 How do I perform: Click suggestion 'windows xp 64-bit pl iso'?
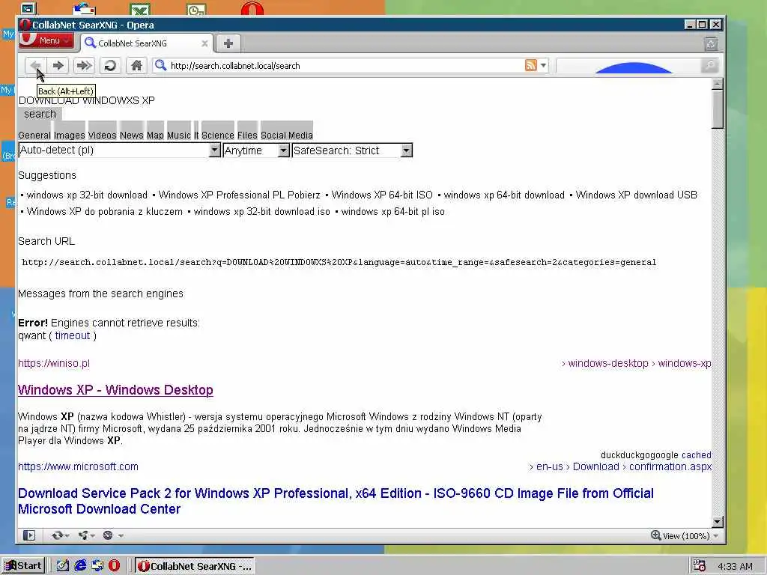click(x=392, y=212)
